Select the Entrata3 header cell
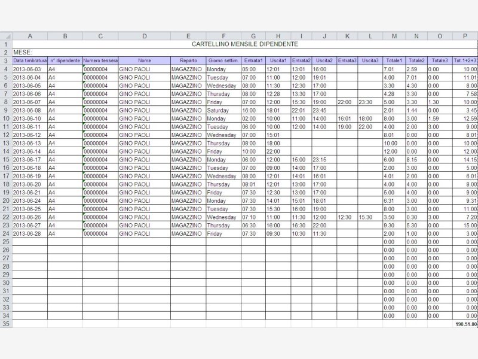Screen dimensions: 478x359 click(347, 60)
